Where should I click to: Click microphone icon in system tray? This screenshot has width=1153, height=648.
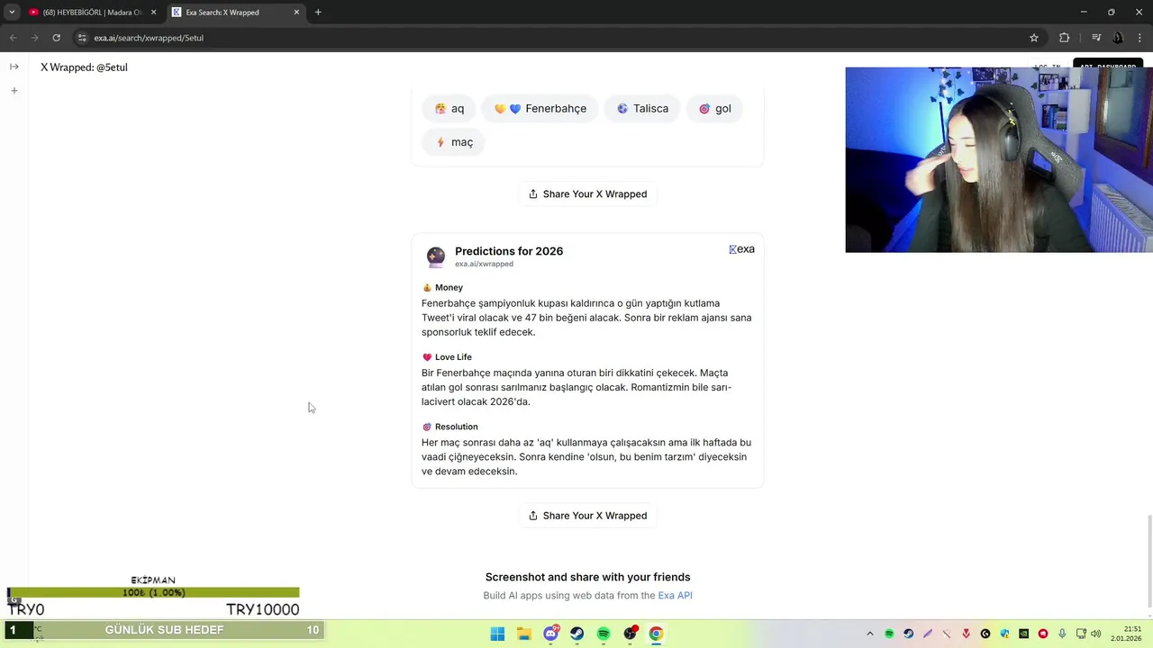point(1063,634)
